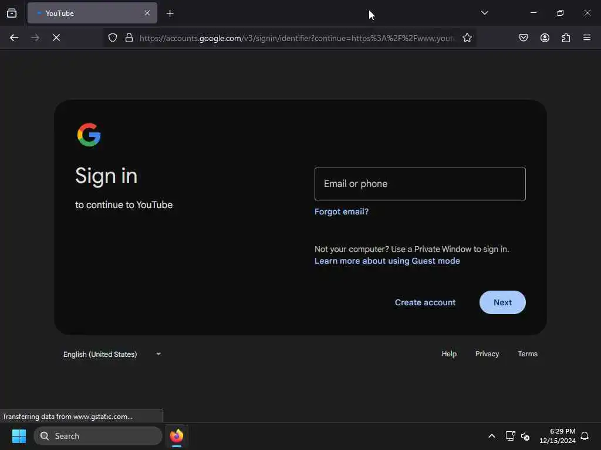The width and height of the screenshot is (601, 450).
Task: Save page to Pocket
Action: 524,37
